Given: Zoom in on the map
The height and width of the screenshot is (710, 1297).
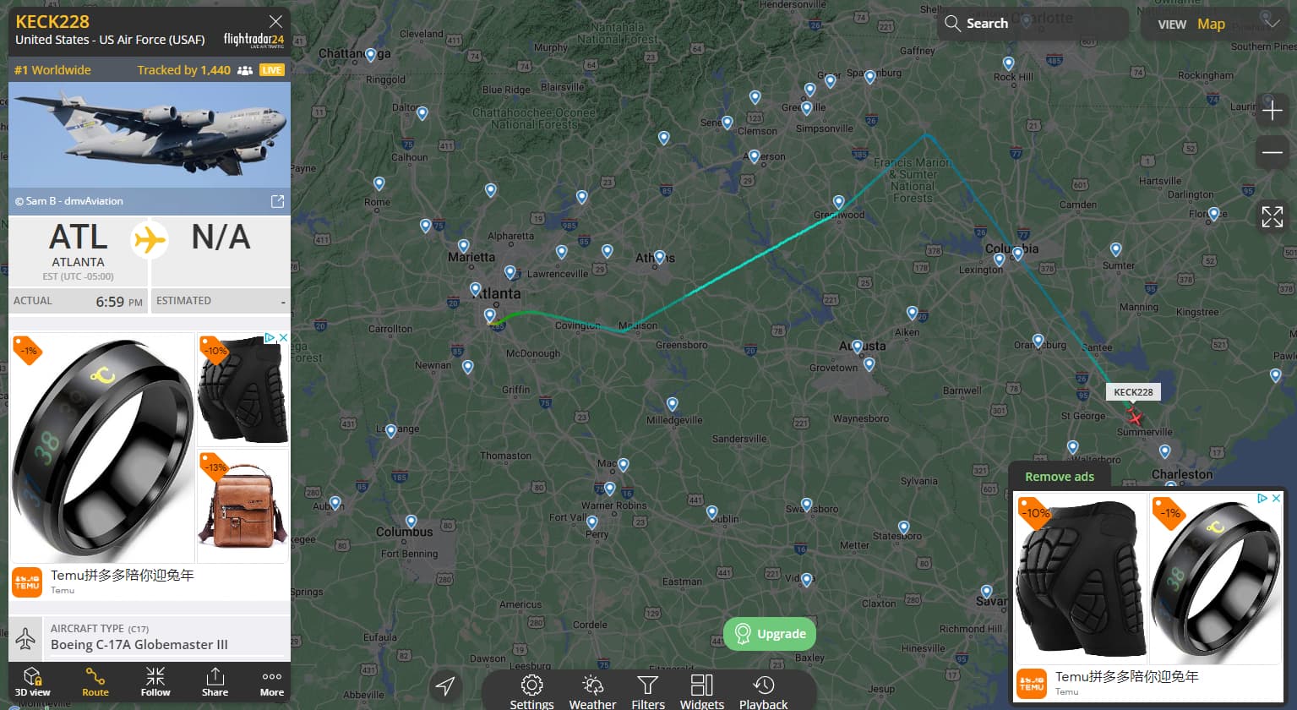Looking at the screenshot, I should click(1272, 111).
